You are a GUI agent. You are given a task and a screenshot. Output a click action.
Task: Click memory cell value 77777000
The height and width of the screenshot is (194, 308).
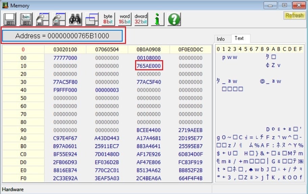(x=65, y=58)
